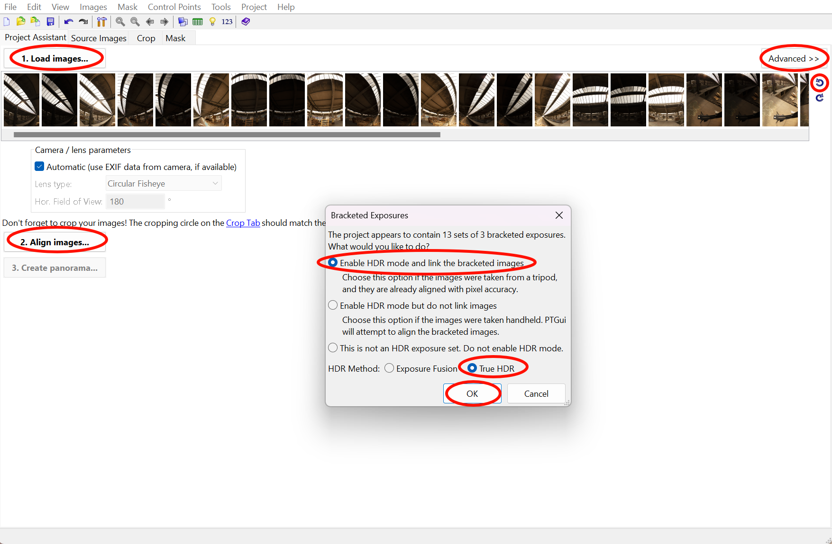Image resolution: width=832 pixels, height=544 pixels.
Task: Go to previous image with left arrow
Action: pyautogui.click(x=150, y=22)
